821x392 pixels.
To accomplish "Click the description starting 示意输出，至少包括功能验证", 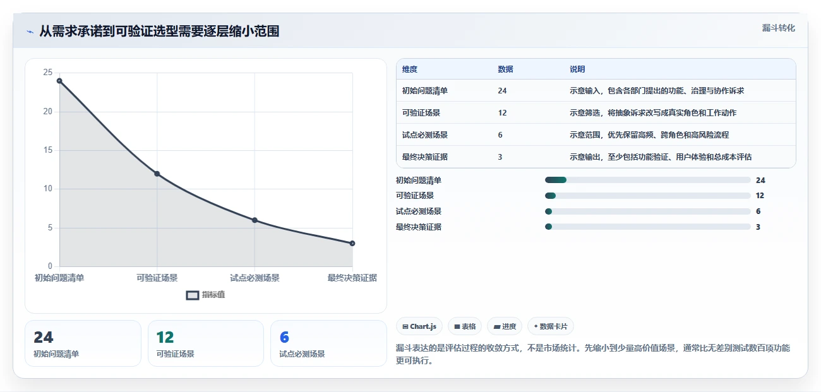I will point(661,157).
